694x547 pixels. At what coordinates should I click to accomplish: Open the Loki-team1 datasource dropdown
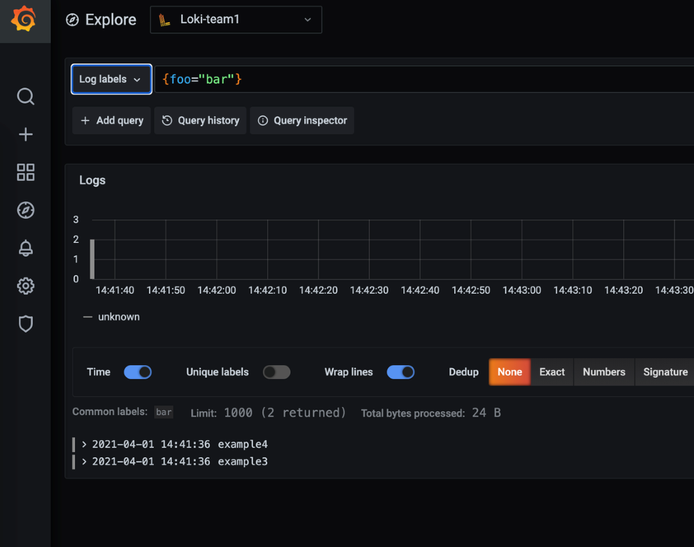click(236, 19)
